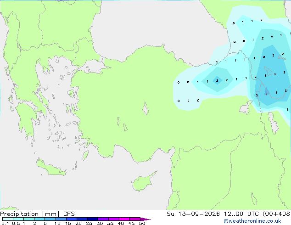
Task: Click the '25' legend scale label
Action: pos(89,223)
